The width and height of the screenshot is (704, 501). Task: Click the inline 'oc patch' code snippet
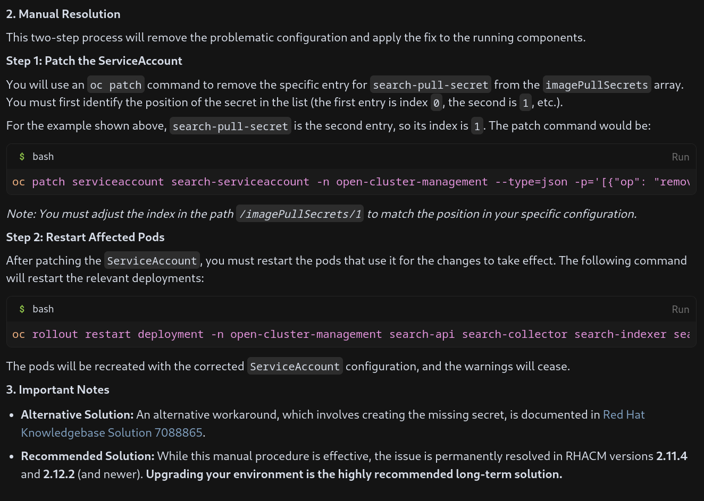click(x=115, y=85)
